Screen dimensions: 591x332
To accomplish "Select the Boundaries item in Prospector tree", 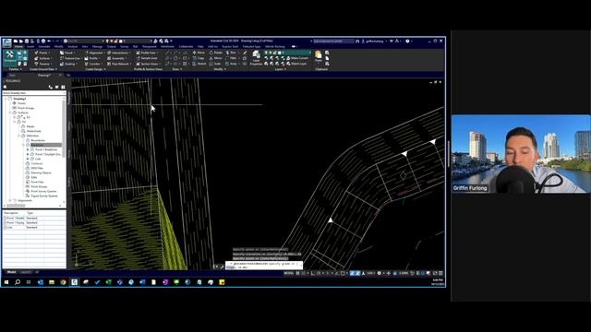I will tap(38, 140).
